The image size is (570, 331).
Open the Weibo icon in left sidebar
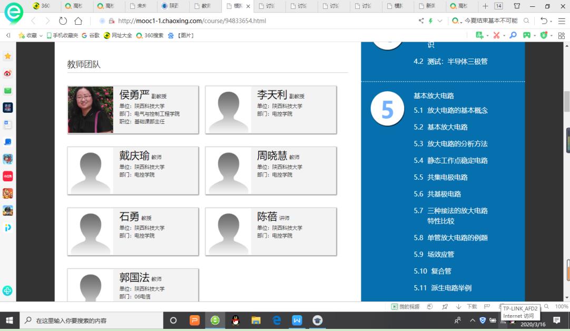[8, 73]
